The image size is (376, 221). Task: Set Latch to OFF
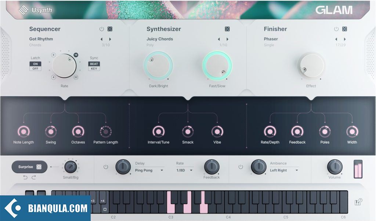(x=36, y=69)
